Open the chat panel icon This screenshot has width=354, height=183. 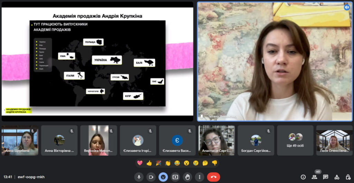(x=326, y=177)
